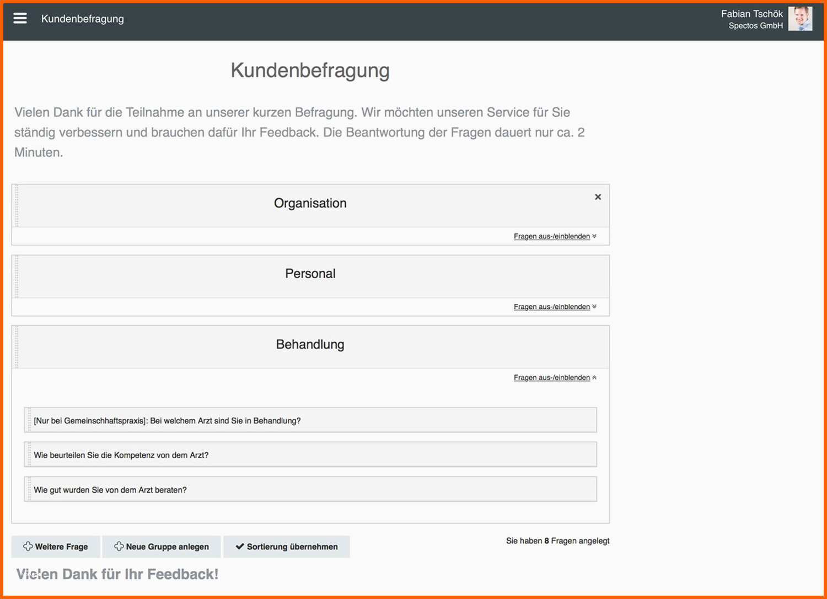Click 'Weitere Frage' button
The height and width of the screenshot is (599, 827).
click(56, 547)
